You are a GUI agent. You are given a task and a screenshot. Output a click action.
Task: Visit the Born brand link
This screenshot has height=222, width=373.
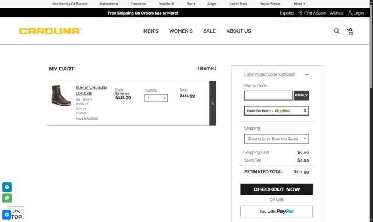pos(191,4)
